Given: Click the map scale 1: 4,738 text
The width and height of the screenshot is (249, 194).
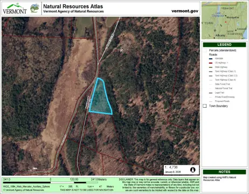Looking at the screenshot, I should 171,167.
